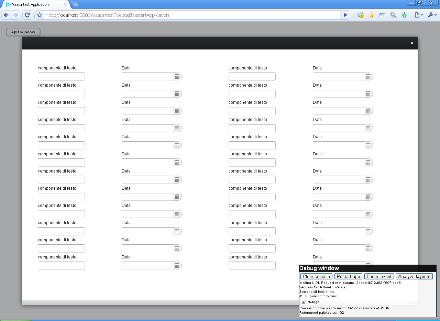440x321 pixels.
Task: Go back using the browser back arrow
Action: tap(6, 15)
